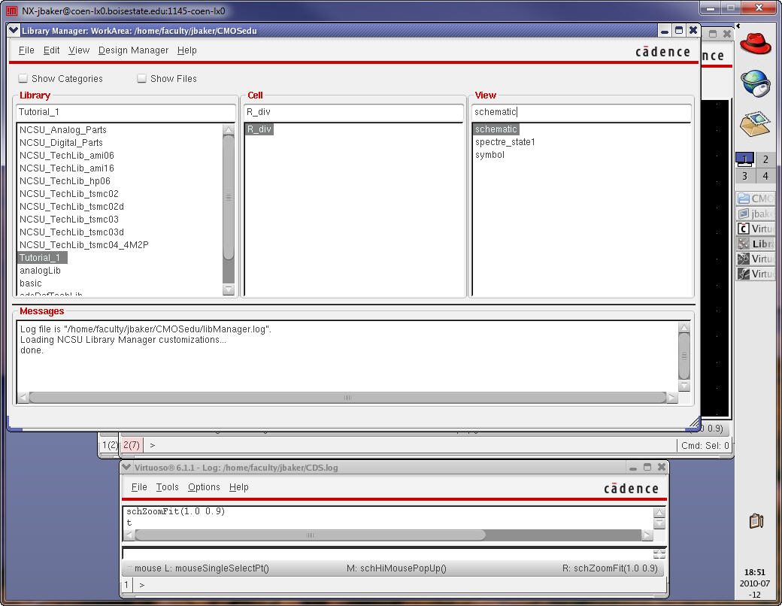Click Messages pane horizontal scroll-left arrow
This screenshot has height=606, width=782.
[x=23, y=398]
